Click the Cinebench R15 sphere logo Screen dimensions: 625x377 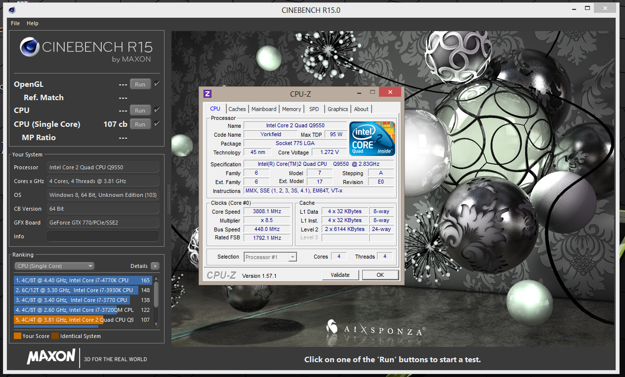pos(30,47)
